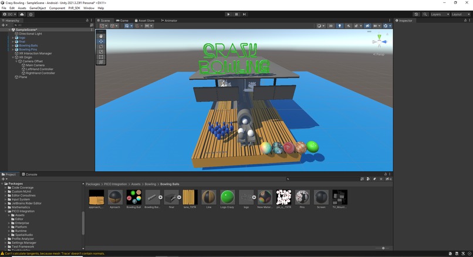Switch to the Asset Store tab
This screenshot has width=473, height=257.
(144, 21)
